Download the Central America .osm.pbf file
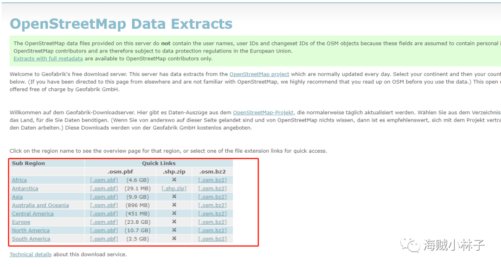The height and width of the screenshot is (267, 501). click(104, 213)
